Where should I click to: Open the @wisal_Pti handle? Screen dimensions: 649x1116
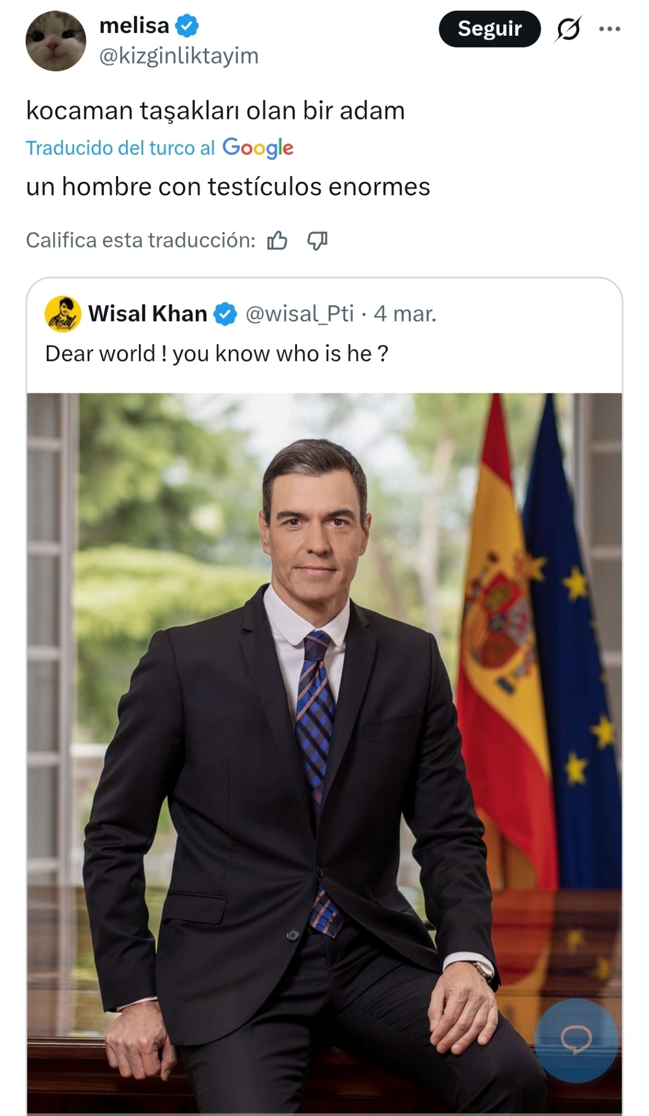pos(300,314)
